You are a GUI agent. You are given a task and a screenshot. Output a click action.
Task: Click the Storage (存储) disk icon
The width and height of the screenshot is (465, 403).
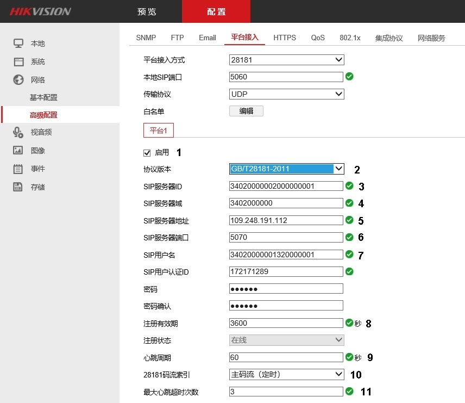[18, 187]
